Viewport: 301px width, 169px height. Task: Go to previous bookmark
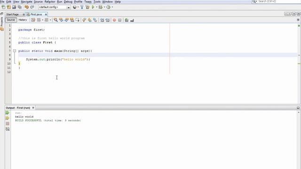coord(84,20)
